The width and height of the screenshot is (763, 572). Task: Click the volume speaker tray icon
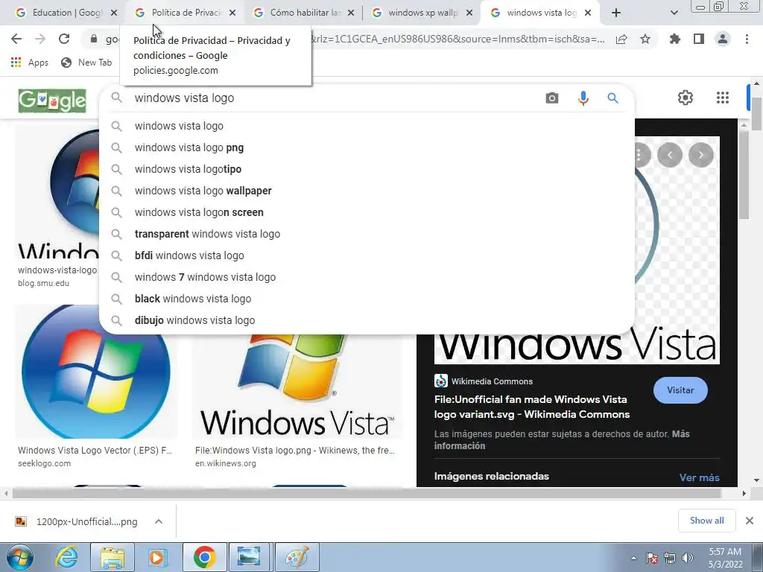click(x=688, y=558)
